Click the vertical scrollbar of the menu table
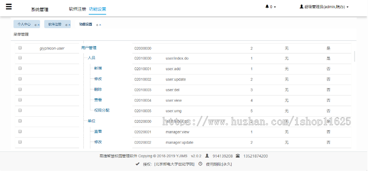This screenshot has height=171, width=368. [x=355, y=56]
